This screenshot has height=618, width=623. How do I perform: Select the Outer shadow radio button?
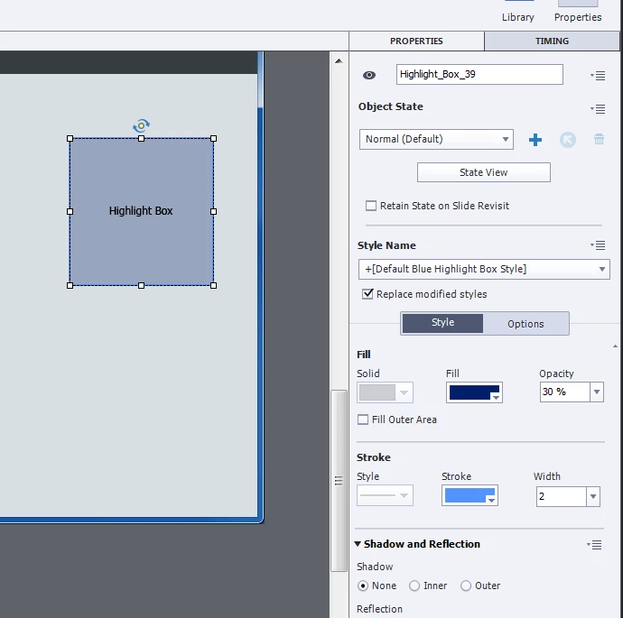click(466, 586)
